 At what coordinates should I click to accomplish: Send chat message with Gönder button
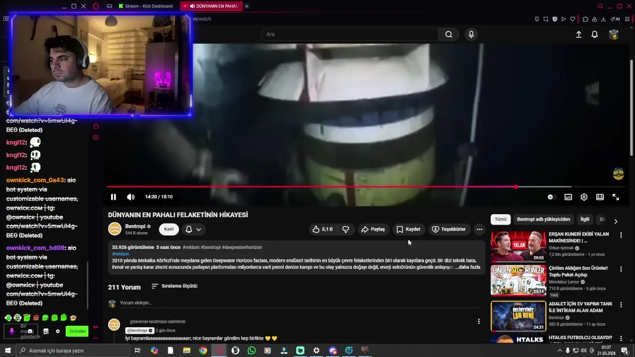(77, 331)
